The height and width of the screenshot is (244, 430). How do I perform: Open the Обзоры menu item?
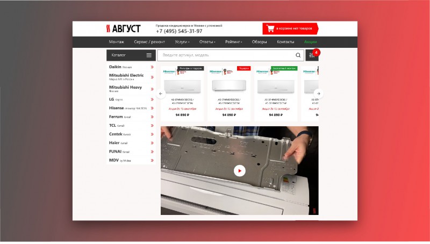pos(259,42)
